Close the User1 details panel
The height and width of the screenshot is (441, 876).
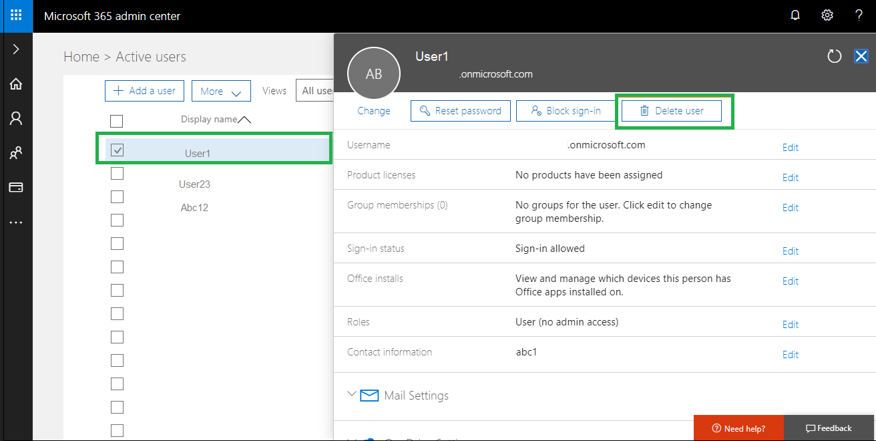point(861,56)
